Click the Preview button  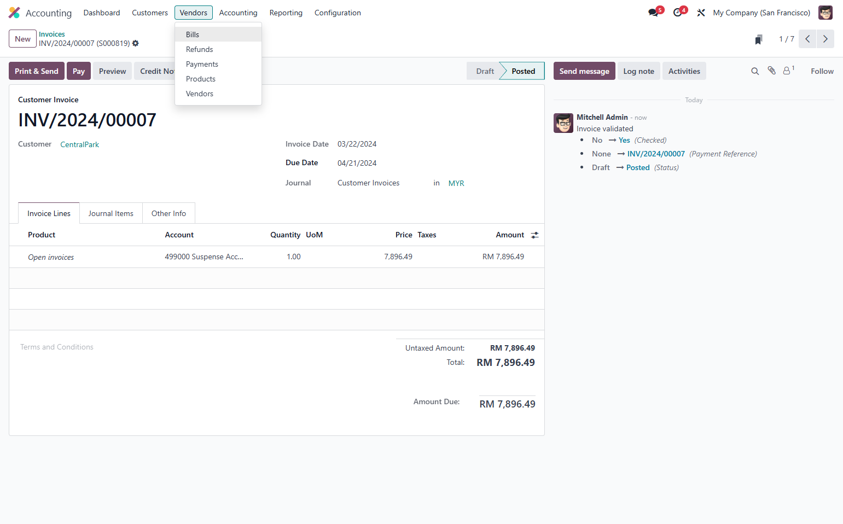pos(113,71)
